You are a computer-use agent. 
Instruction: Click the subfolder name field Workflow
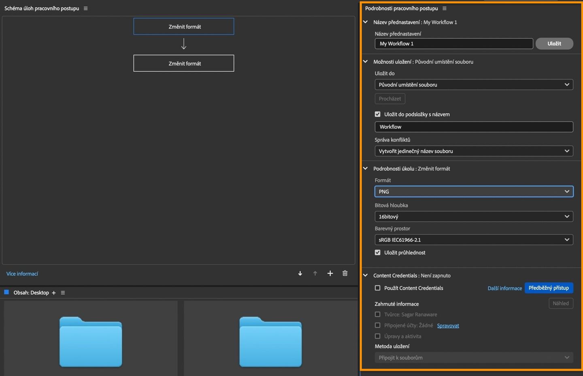[x=474, y=127]
